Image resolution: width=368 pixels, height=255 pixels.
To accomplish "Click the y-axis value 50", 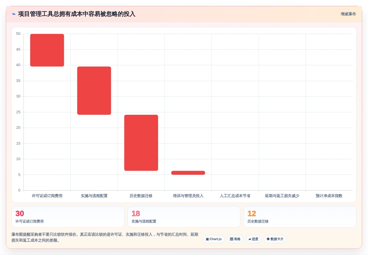I will point(18,34).
